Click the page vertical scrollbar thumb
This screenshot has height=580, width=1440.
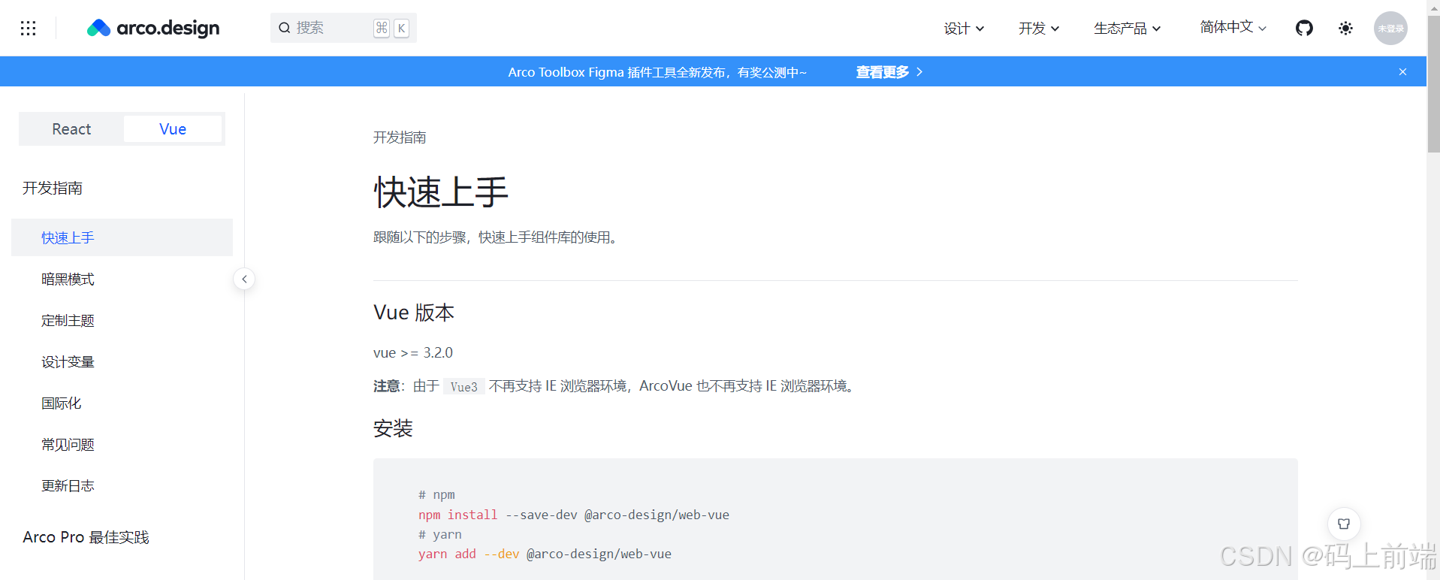pyautogui.click(x=1433, y=83)
